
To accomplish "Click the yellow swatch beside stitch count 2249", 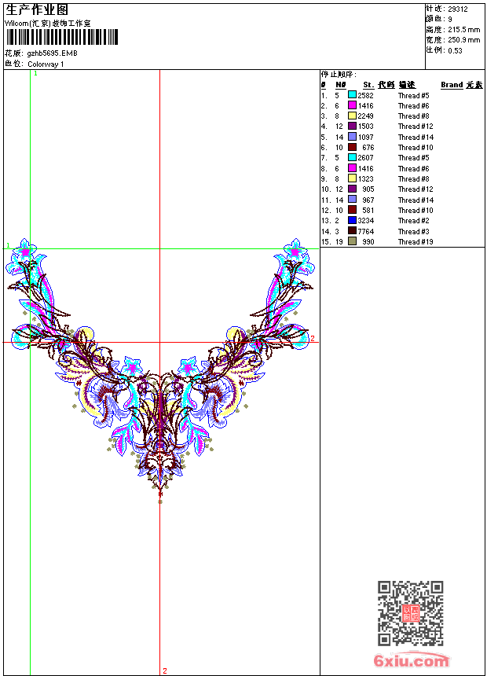I will (352, 116).
